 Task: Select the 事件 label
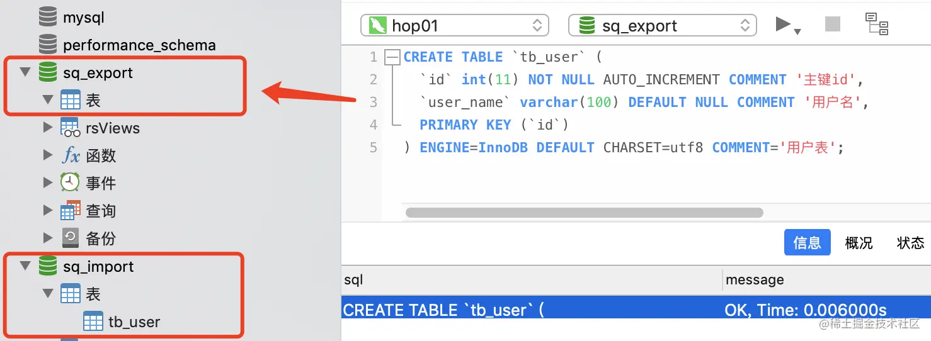click(101, 183)
